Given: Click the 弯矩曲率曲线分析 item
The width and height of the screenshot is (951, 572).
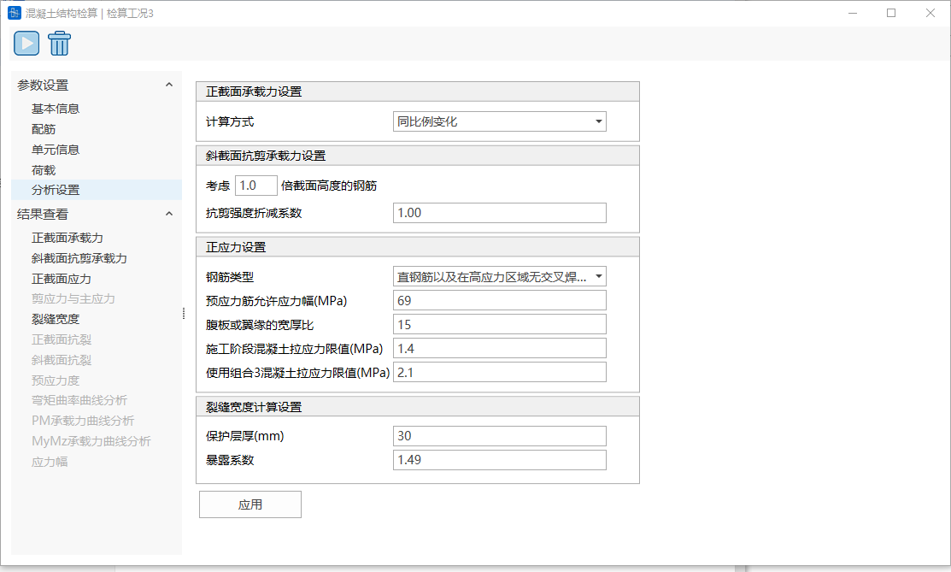Looking at the screenshot, I should tap(79, 400).
